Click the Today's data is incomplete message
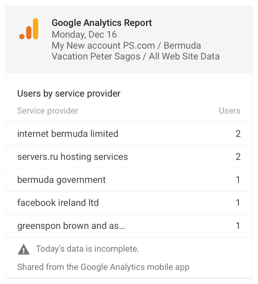258x284 pixels. [88, 249]
